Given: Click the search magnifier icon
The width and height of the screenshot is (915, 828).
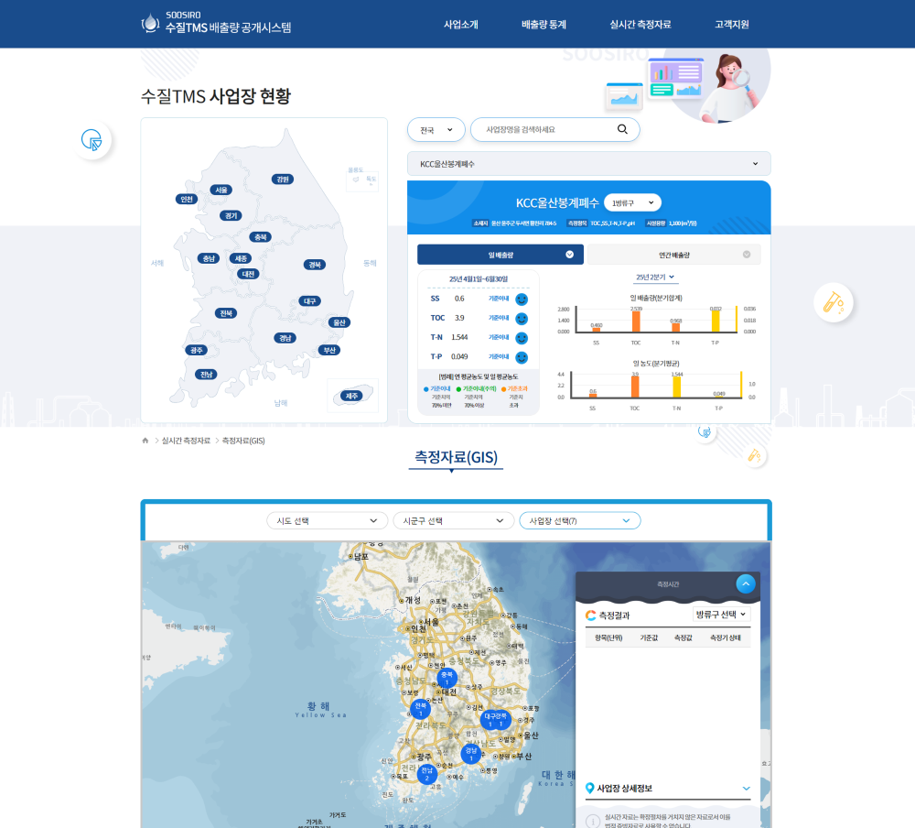Looking at the screenshot, I should 622,129.
